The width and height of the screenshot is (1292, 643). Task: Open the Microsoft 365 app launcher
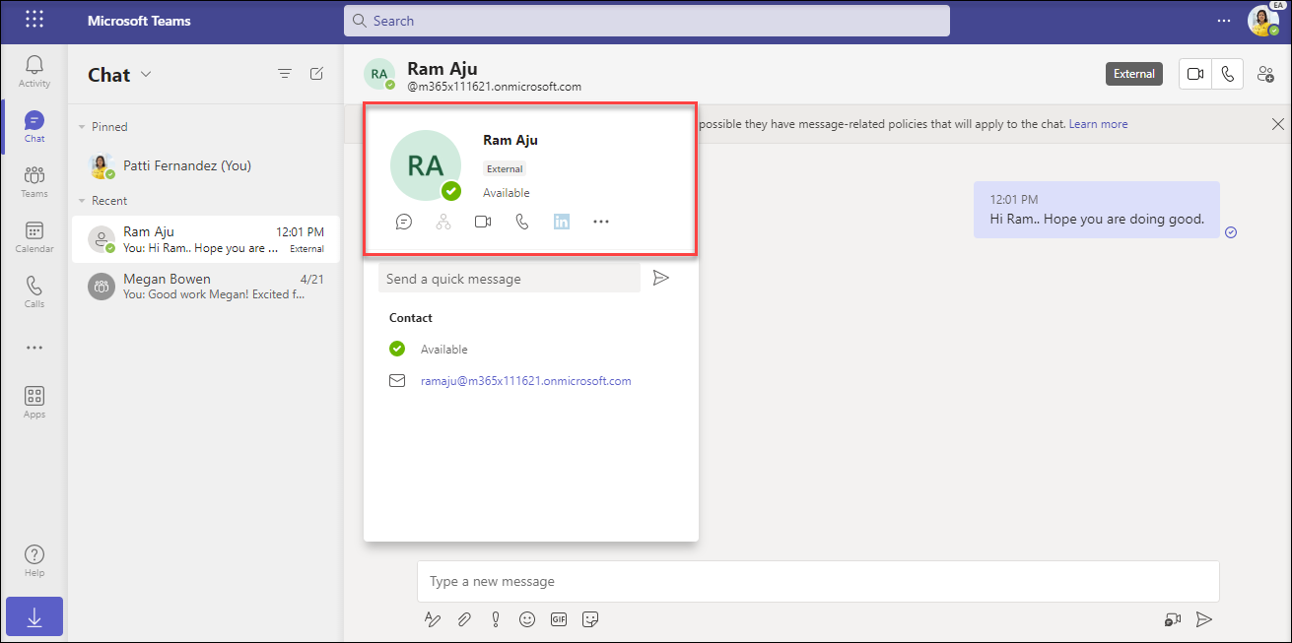[x=34, y=20]
